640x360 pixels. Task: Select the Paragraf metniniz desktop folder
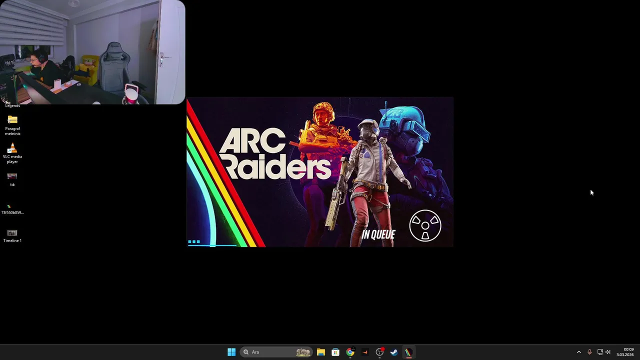click(12, 125)
